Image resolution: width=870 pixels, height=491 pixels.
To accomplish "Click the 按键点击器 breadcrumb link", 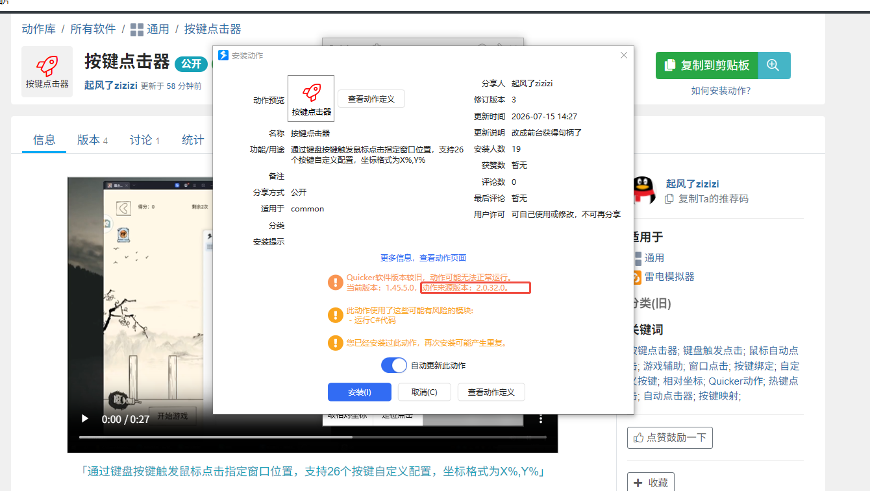I will pyautogui.click(x=213, y=29).
